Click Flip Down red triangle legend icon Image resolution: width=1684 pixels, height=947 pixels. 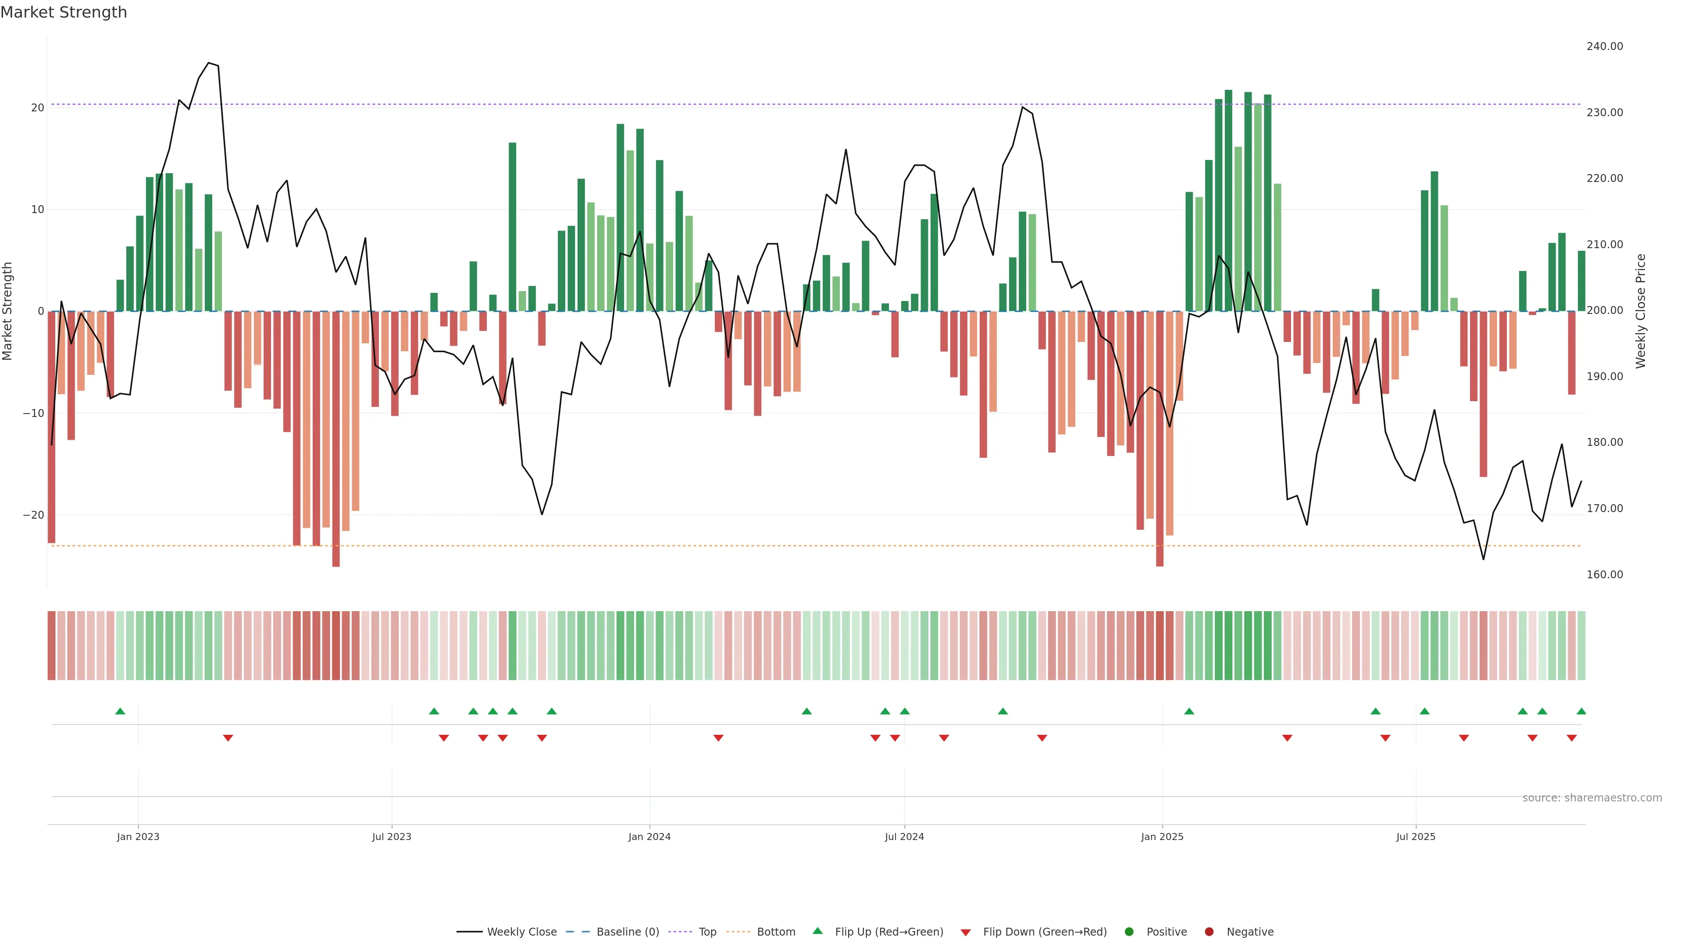(966, 933)
